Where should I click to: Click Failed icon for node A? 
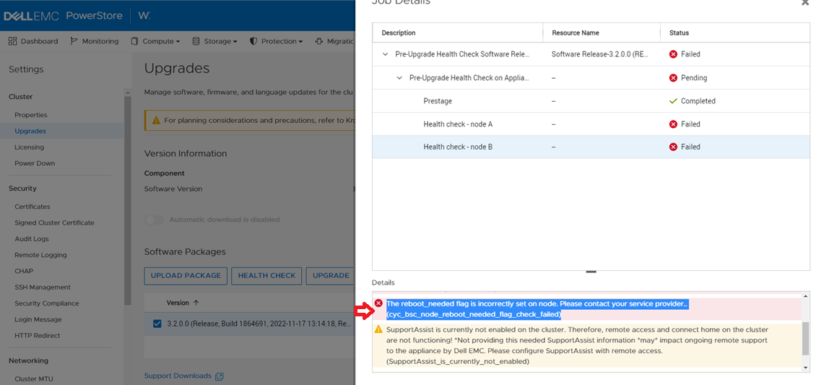(x=673, y=124)
